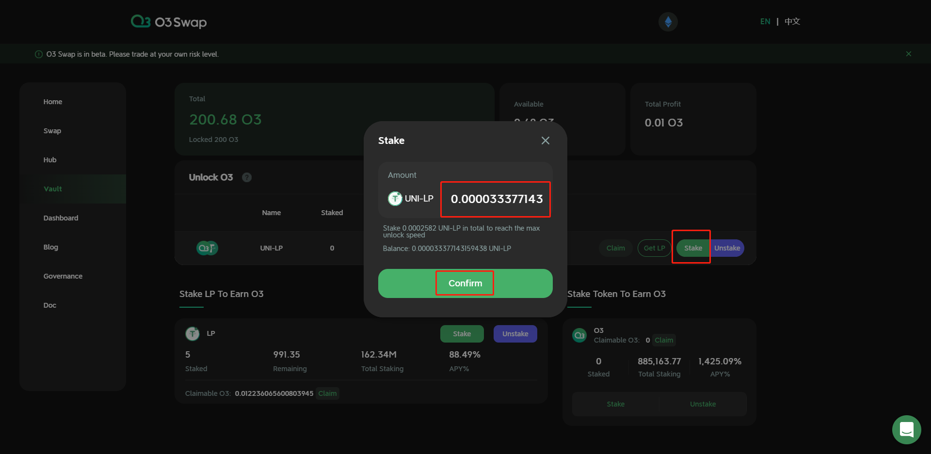Click the UNI-LP name in unlock table
This screenshot has width=931, height=454.
pyautogui.click(x=272, y=248)
